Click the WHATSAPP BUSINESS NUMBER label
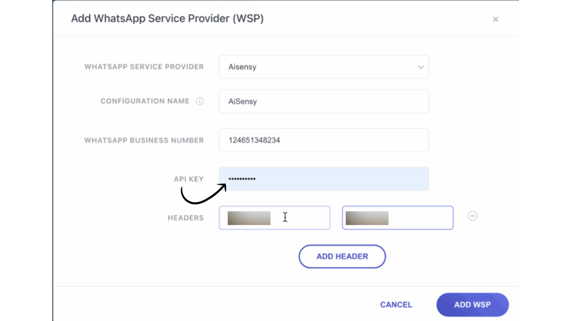 pyautogui.click(x=144, y=140)
